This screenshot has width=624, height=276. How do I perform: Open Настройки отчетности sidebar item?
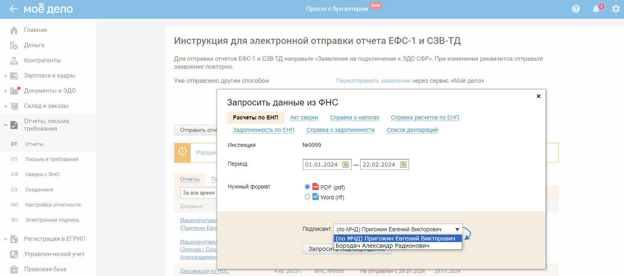tap(53, 205)
